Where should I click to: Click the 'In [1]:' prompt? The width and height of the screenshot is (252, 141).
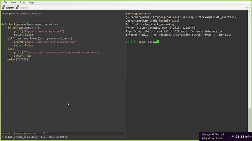pos(131,42)
